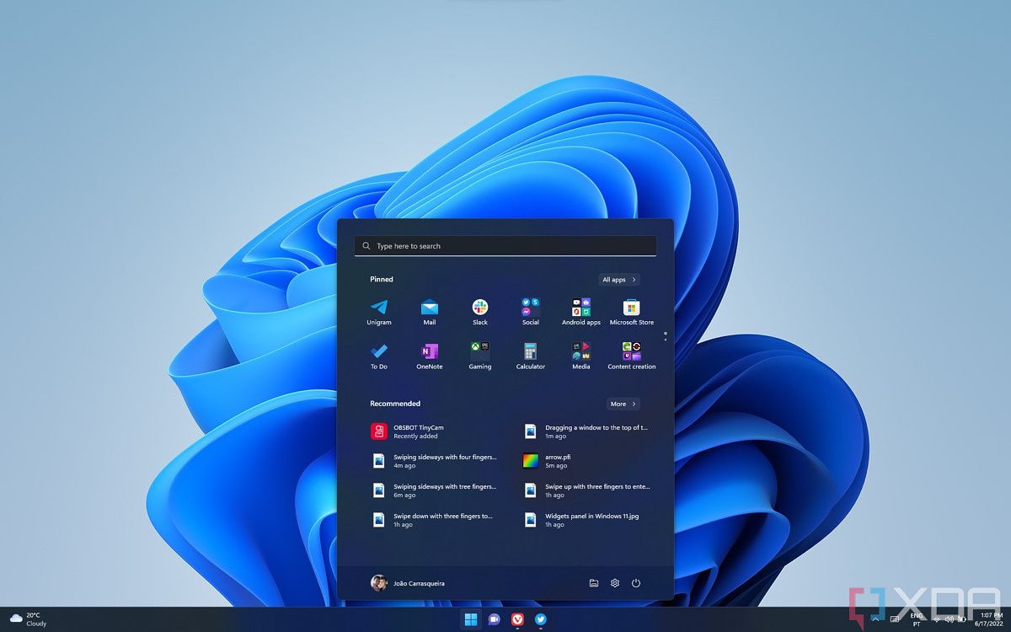Open "Swiping sideways with tree fingers..." file
Screen dimensions: 1011x632
tap(436, 490)
